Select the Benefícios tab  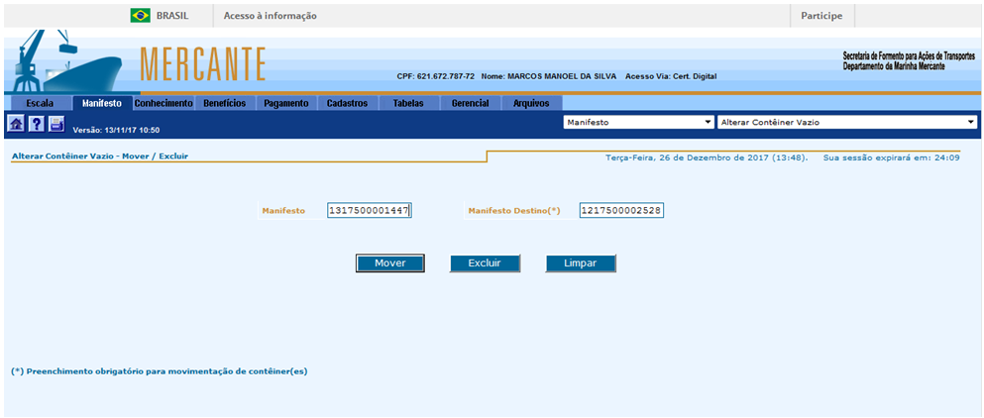coord(225,103)
